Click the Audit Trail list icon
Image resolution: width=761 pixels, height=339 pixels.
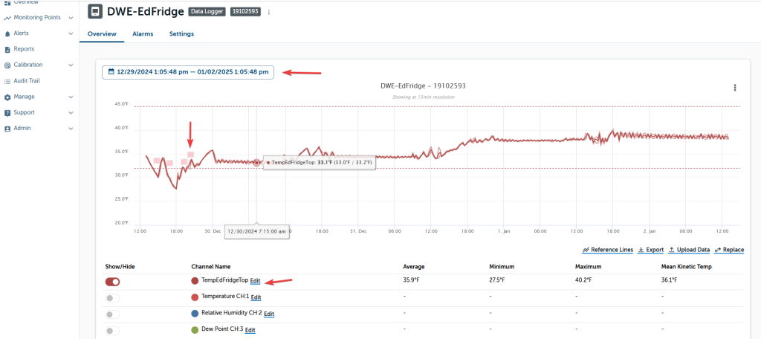pos(7,81)
